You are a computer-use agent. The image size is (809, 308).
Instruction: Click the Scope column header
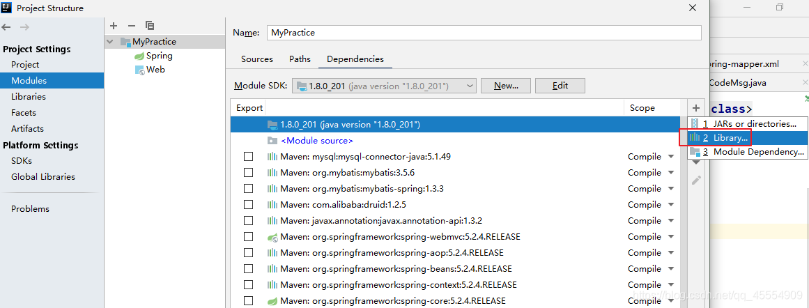click(642, 108)
